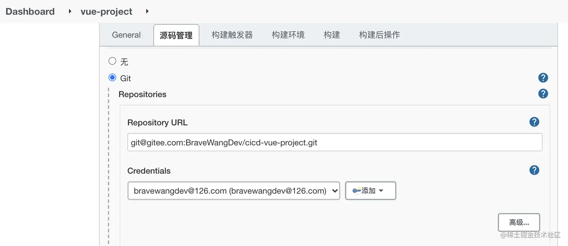This screenshot has height=246, width=568.
Task: Select the Git radio option
Action: (x=112, y=78)
